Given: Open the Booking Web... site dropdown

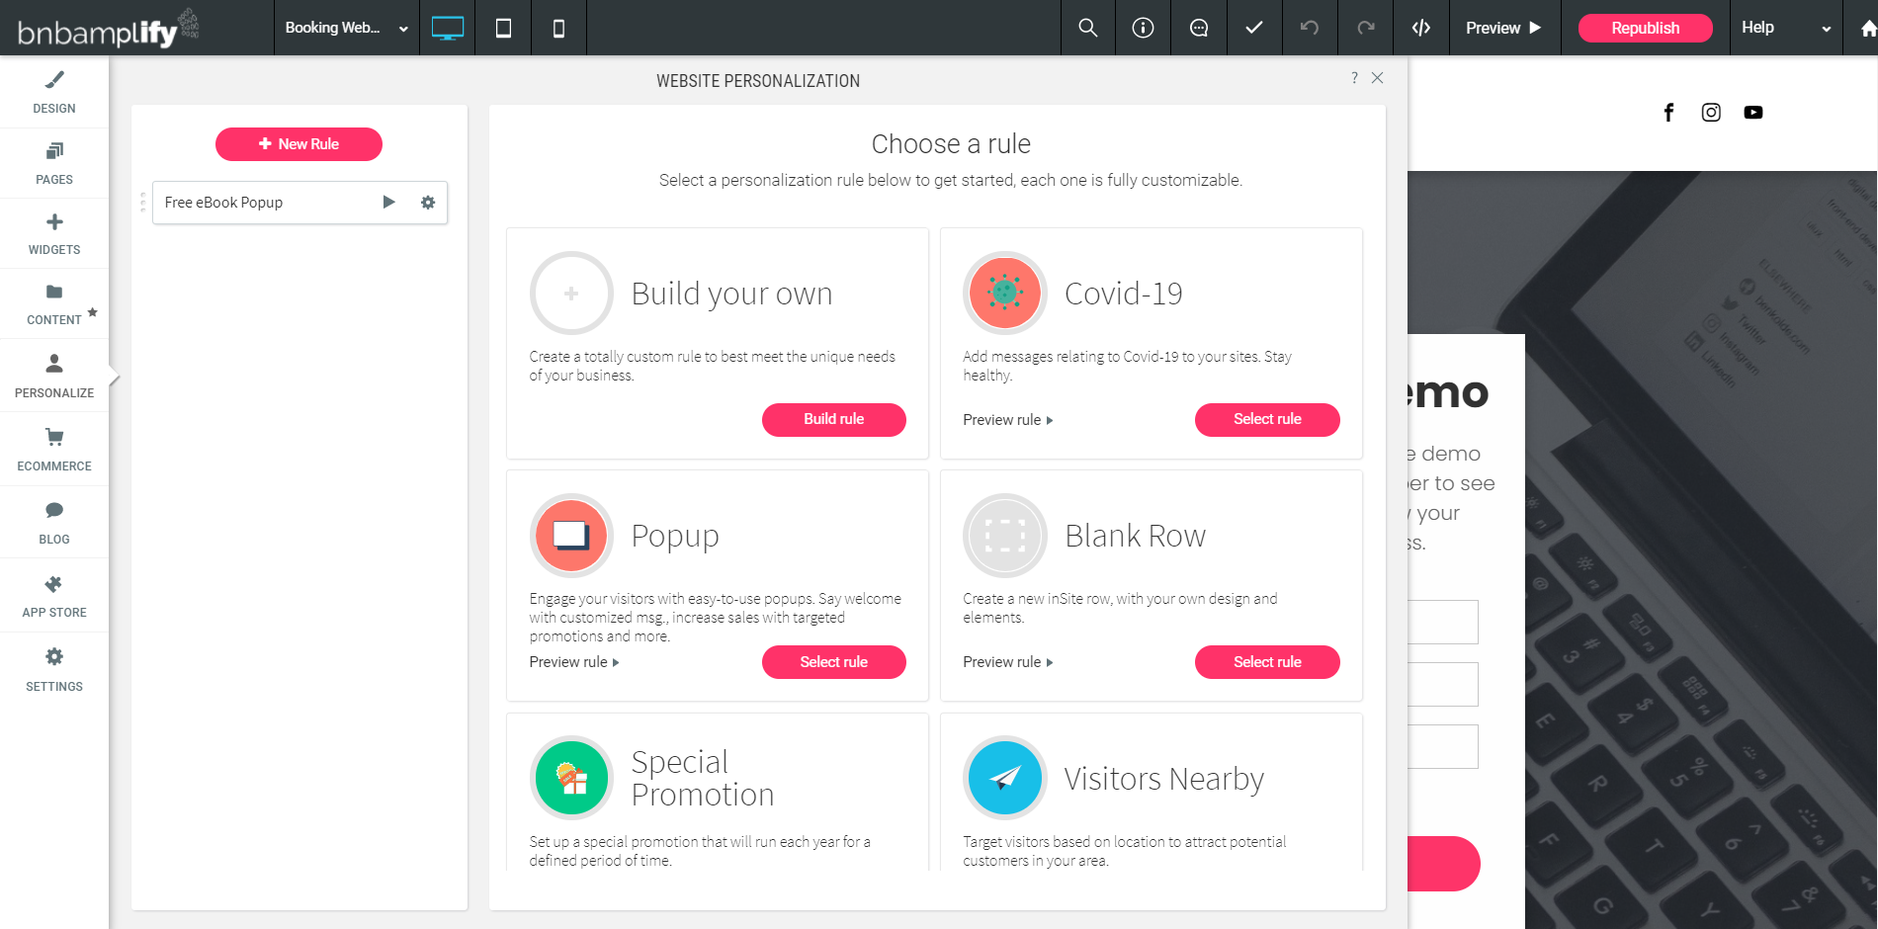Looking at the screenshot, I should (346, 28).
